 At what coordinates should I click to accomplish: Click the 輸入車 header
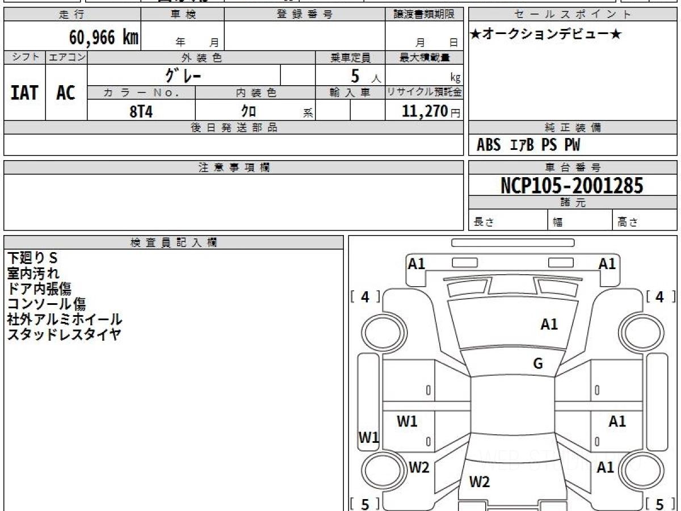[x=350, y=93]
